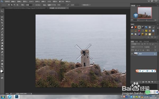159x99 pixels.
Task: Select the Type tool
Action: pos(2,55)
